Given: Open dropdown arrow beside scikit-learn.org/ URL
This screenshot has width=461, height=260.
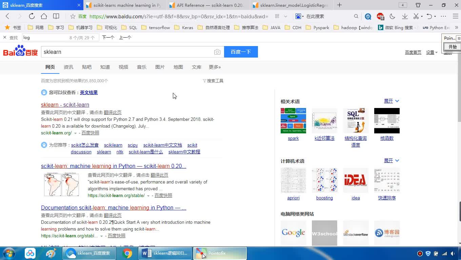Looking at the screenshot, I should (x=76, y=133).
